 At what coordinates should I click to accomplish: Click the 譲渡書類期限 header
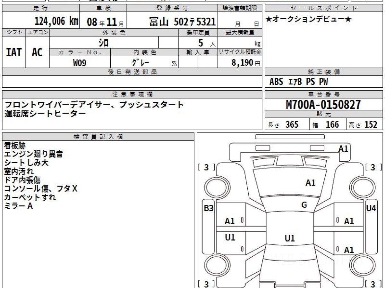click(240, 8)
